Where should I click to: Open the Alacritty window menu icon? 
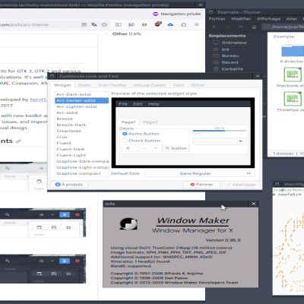pos(277,184)
